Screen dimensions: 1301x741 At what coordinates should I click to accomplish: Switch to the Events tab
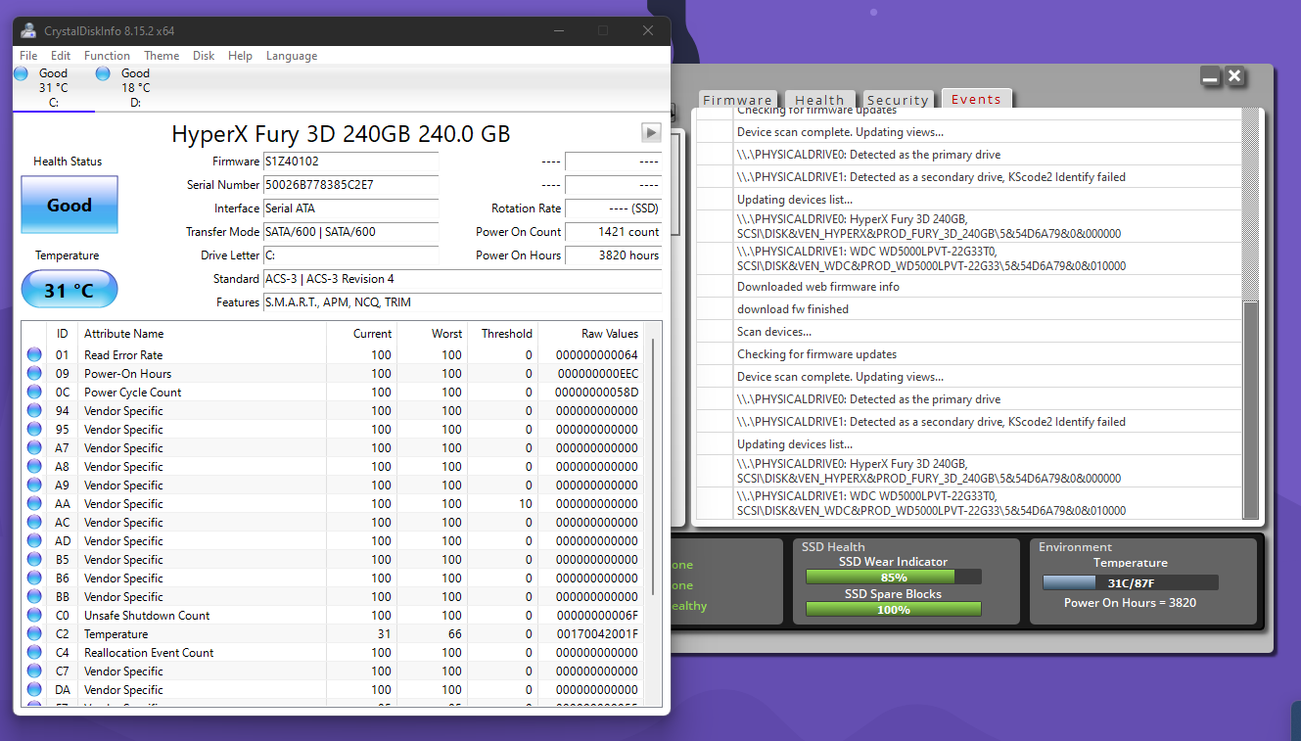tap(976, 99)
